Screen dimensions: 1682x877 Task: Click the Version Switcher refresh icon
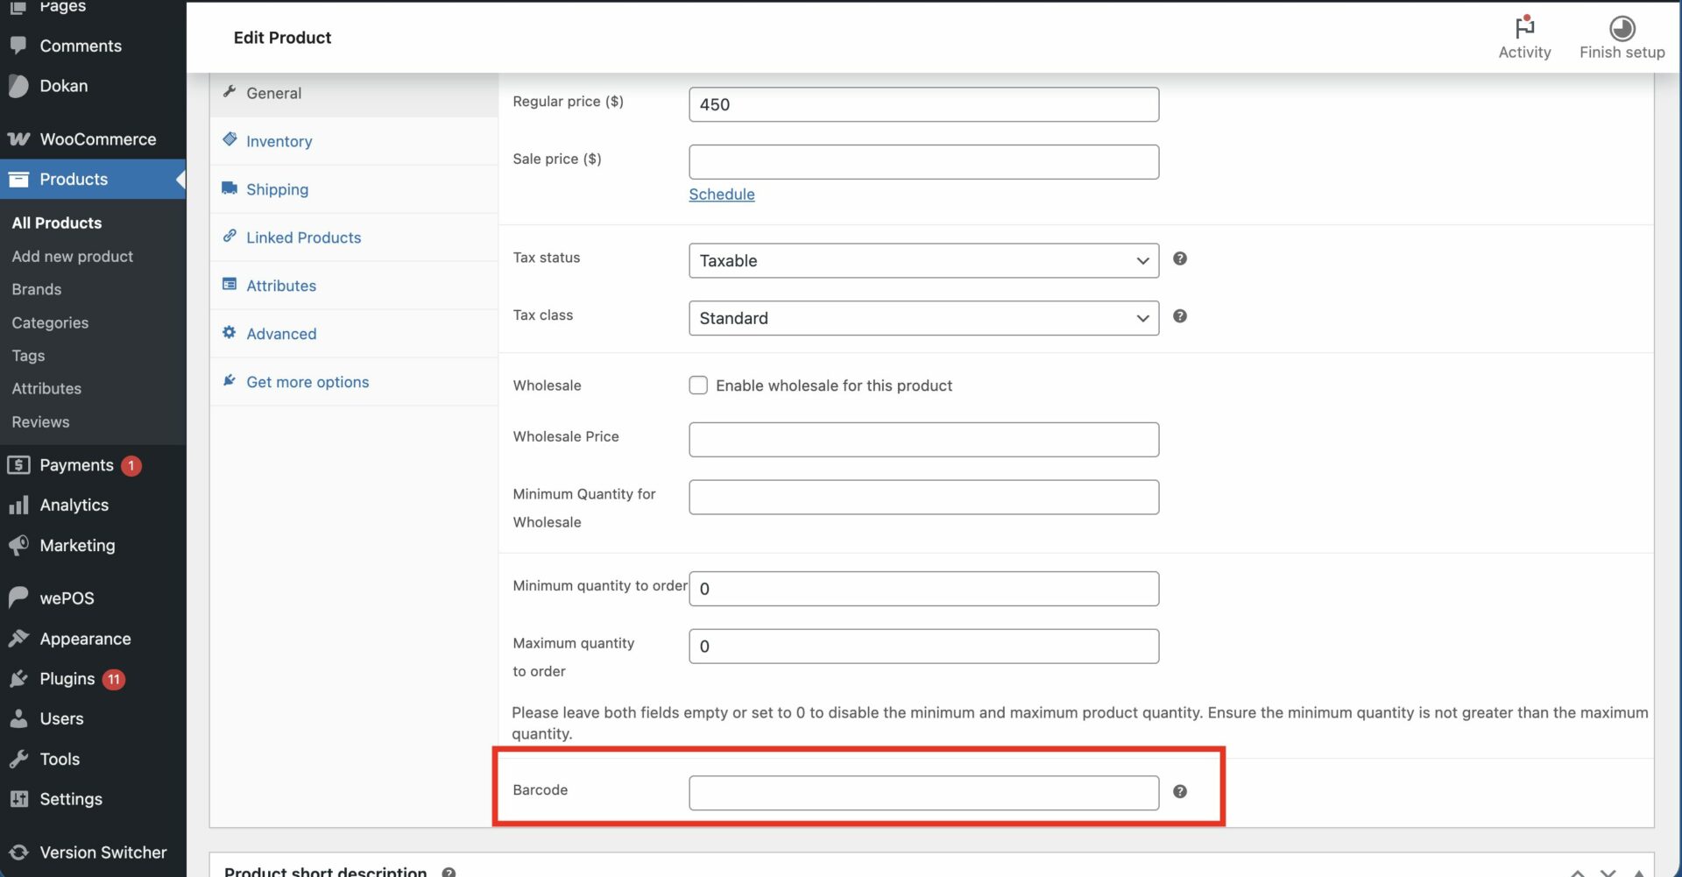(x=18, y=852)
